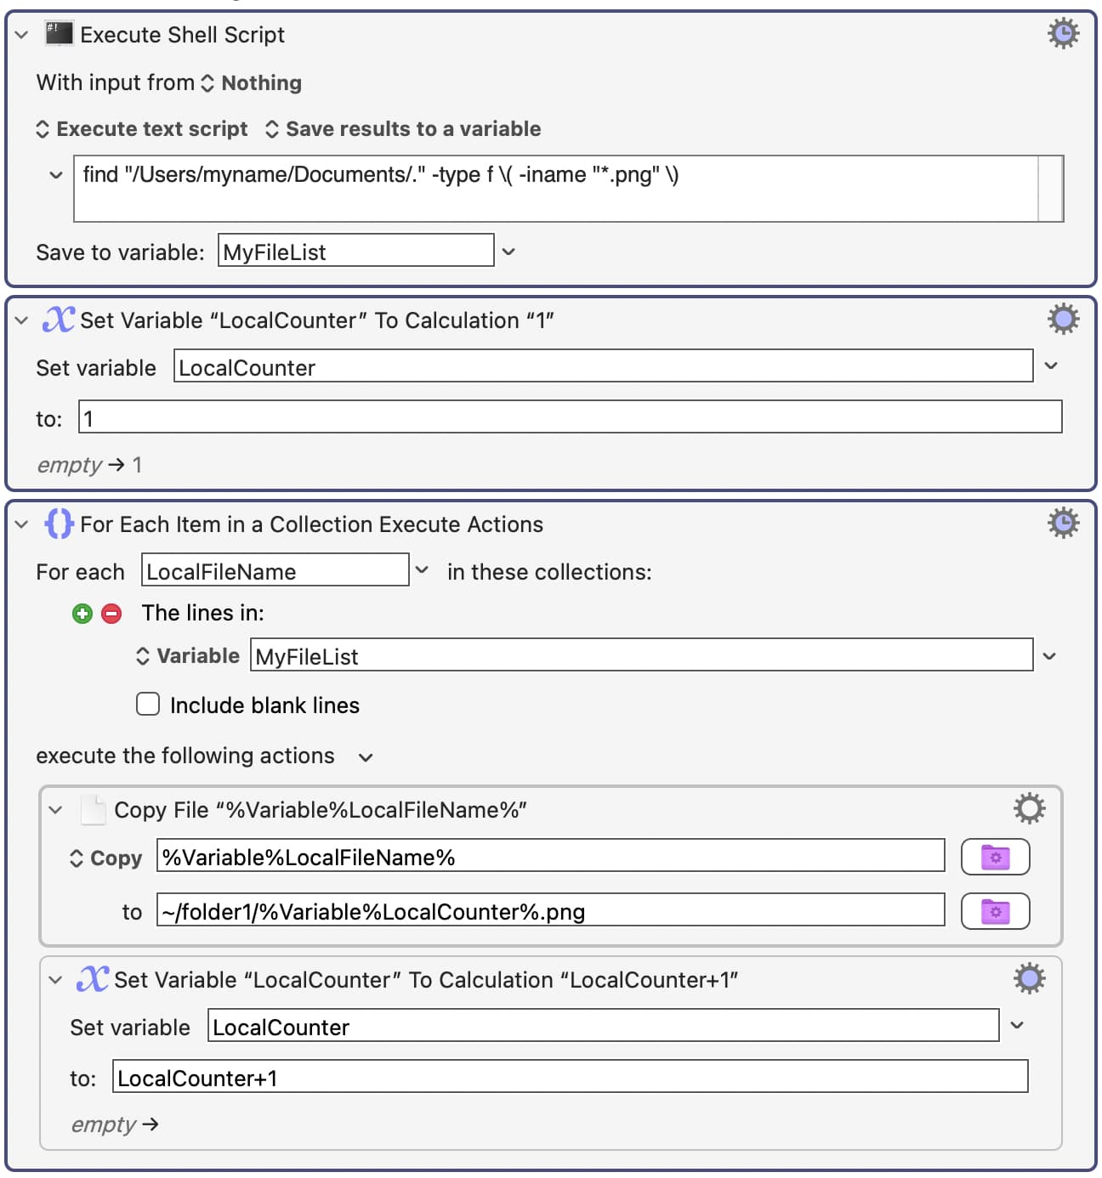This screenshot has width=1102, height=1178.
Task: Open gear menu of For Each action
Action: [x=1063, y=524]
